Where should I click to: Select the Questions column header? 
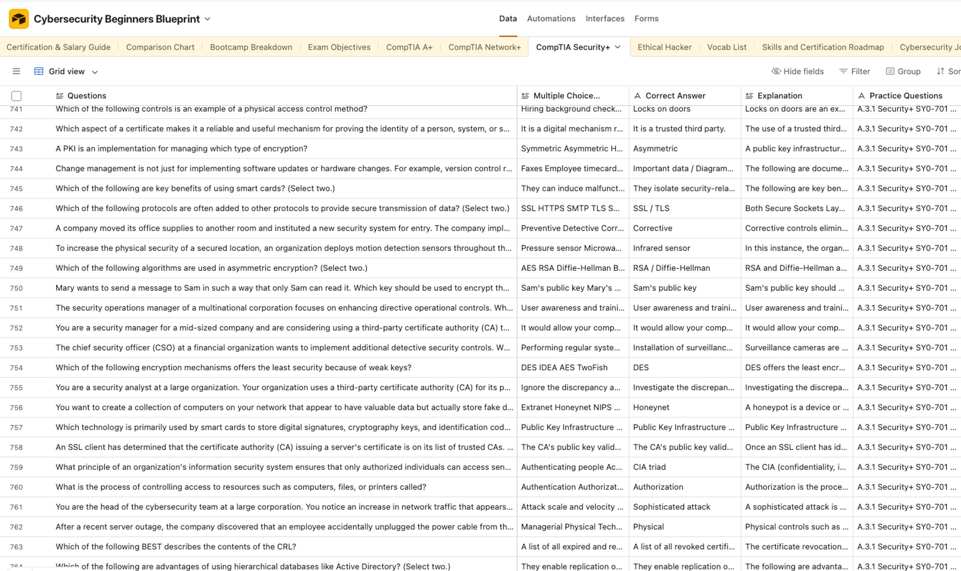point(284,96)
